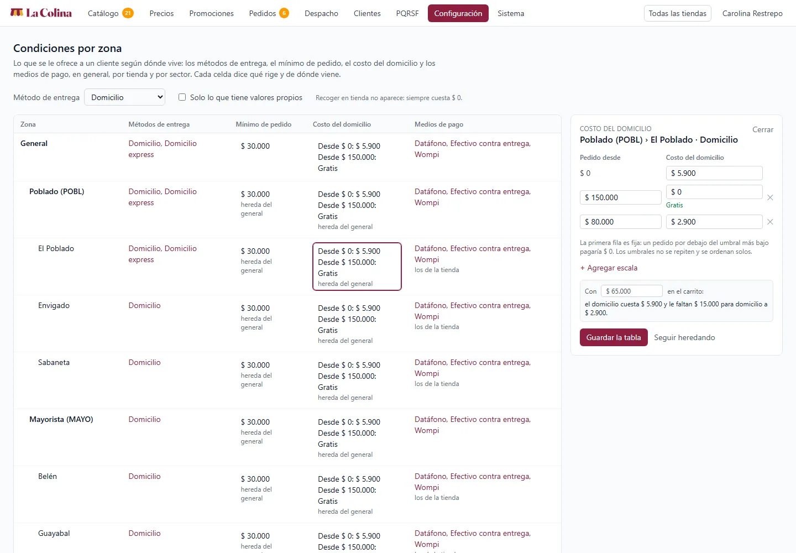Close the Costo del domicilio panel
This screenshot has width=796, height=553.
point(762,129)
